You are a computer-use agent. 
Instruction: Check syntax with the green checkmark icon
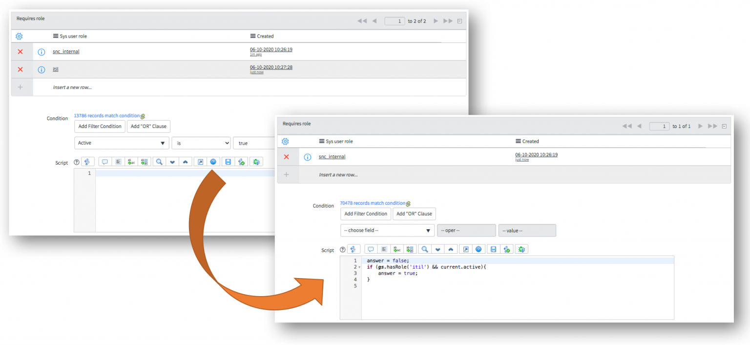tap(507, 249)
